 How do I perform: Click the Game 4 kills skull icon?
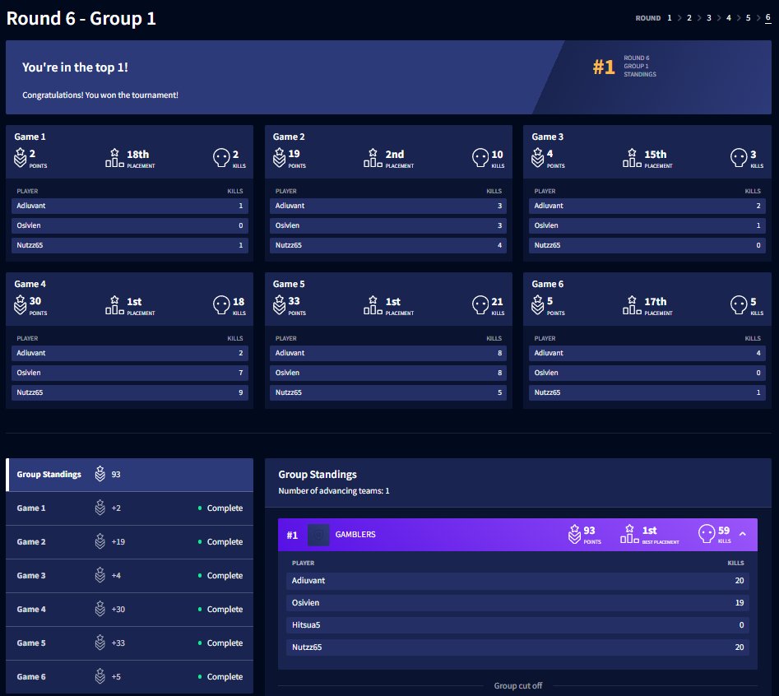221,304
